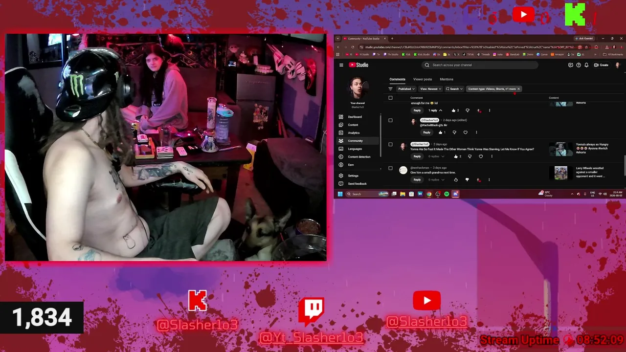Heart the '@RachelBlack' reply comment
626x352 pixels.
coord(465,132)
